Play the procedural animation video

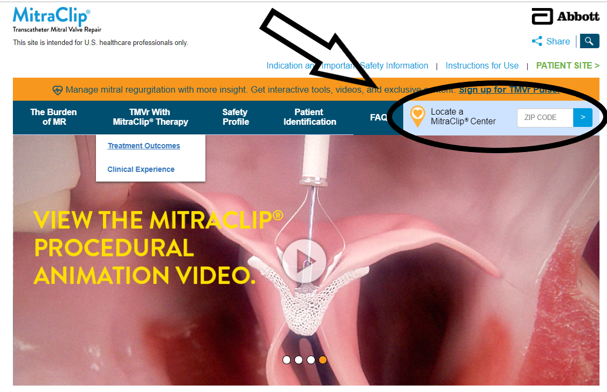coord(304,261)
